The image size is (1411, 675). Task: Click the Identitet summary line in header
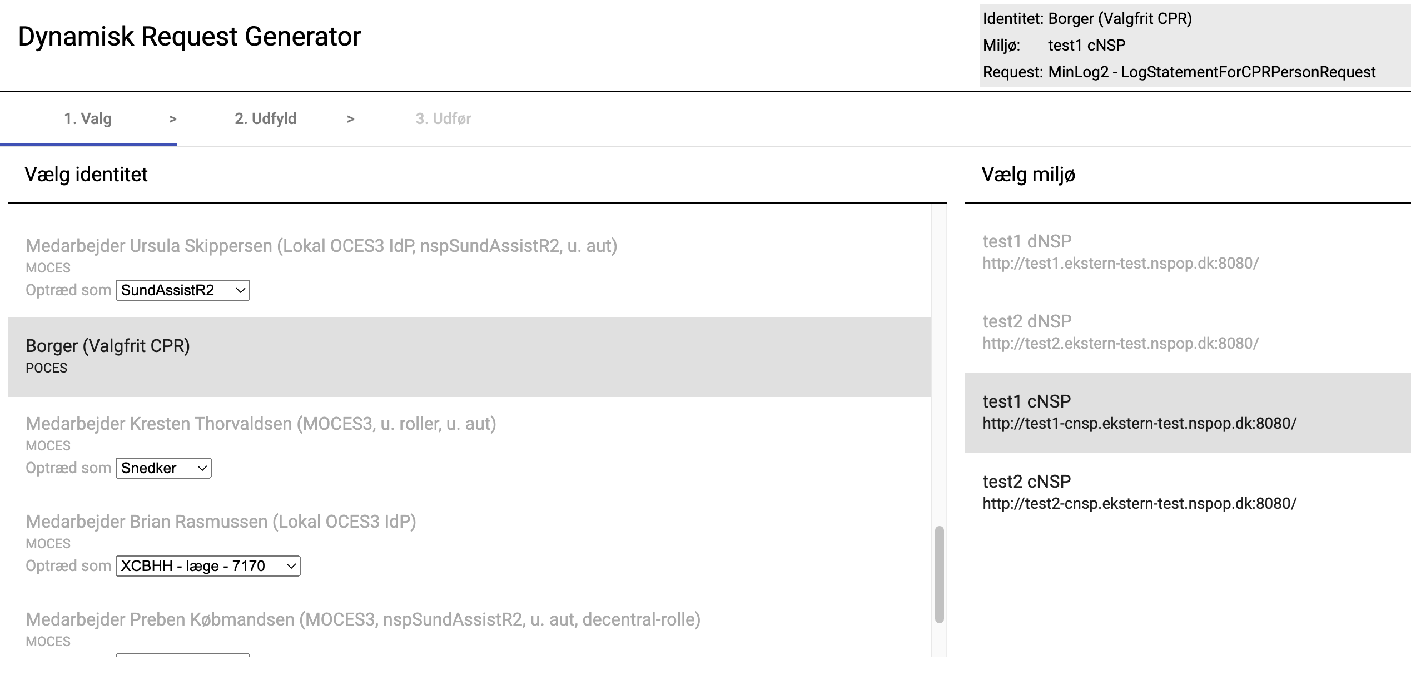[1087, 19]
